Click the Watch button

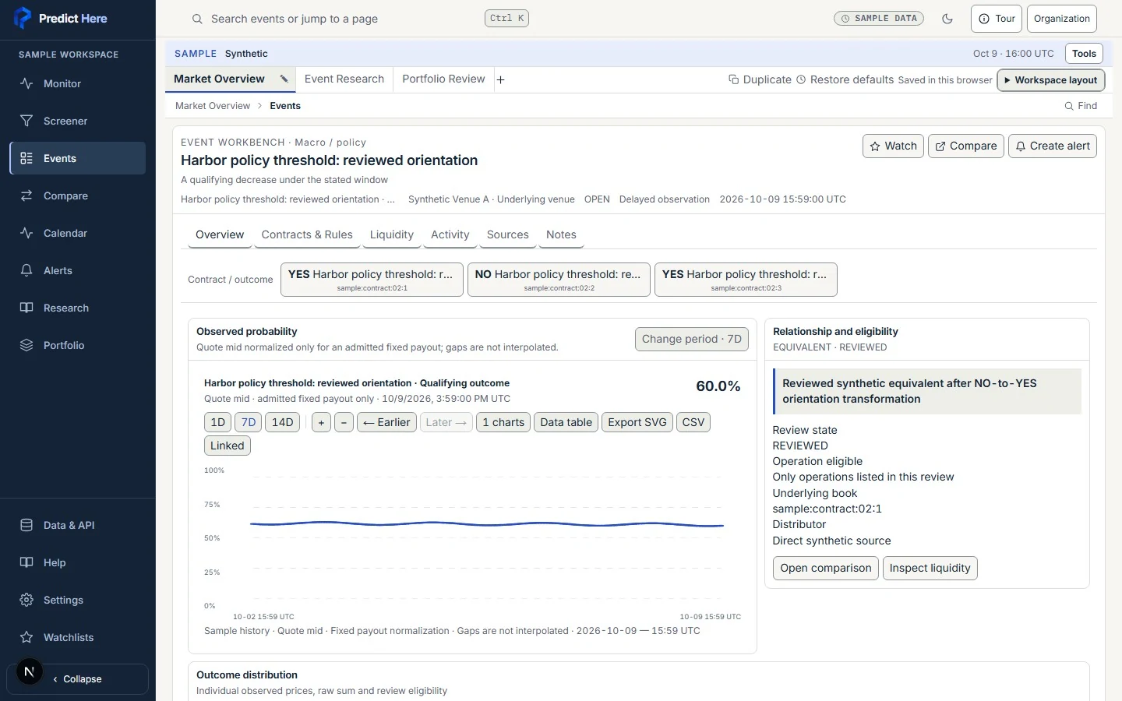click(x=894, y=146)
